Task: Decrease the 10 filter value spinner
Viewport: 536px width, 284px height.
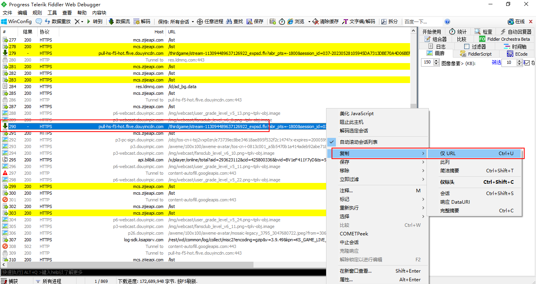Action: (x=520, y=64)
